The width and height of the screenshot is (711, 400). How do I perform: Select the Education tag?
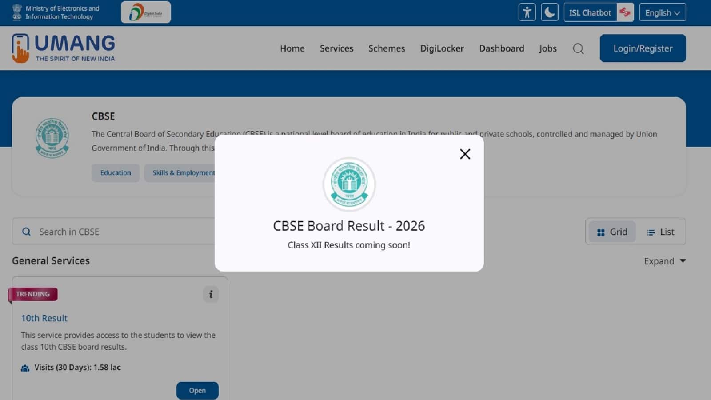(x=116, y=173)
